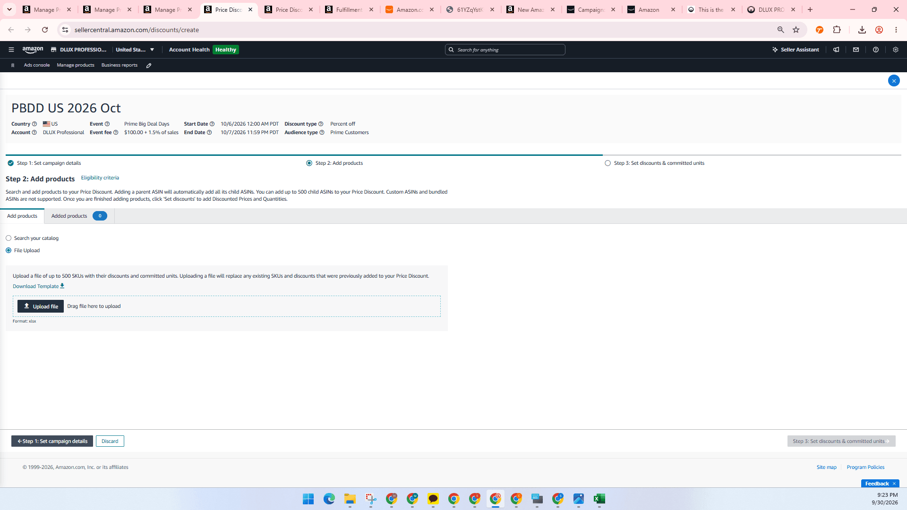The width and height of the screenshot is (907, 510).
Task: Show the help tooltip for Audience type
Action: [322, 133]
